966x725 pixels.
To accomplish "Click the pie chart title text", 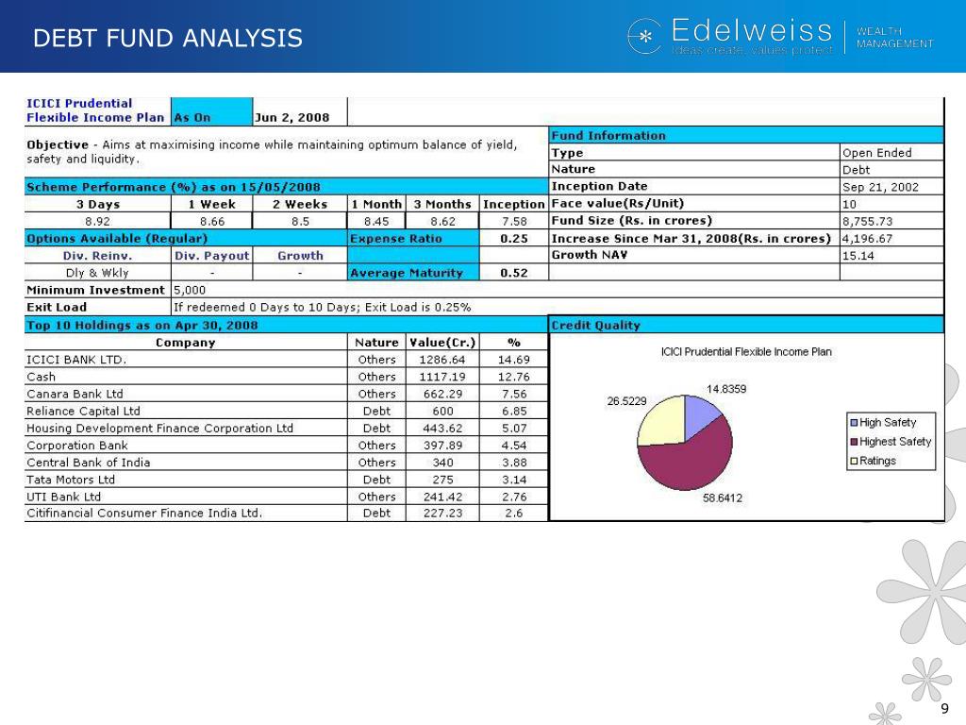I will click(x=746, y=351).
